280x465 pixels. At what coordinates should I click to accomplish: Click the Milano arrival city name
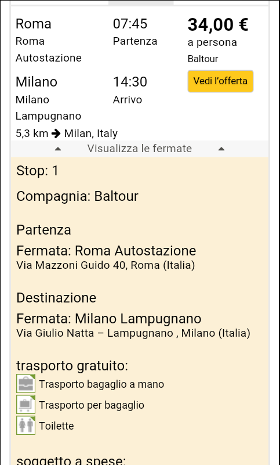tap(37, 81)
